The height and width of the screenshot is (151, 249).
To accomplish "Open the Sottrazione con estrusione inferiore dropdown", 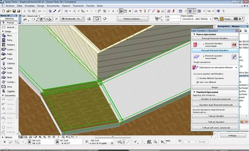I will (215, 68).
